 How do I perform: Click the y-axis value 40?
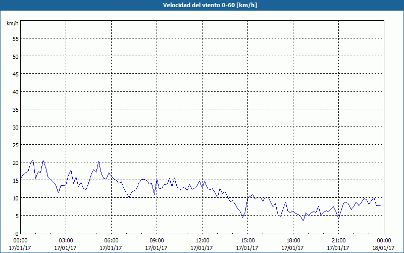[16, 92]
